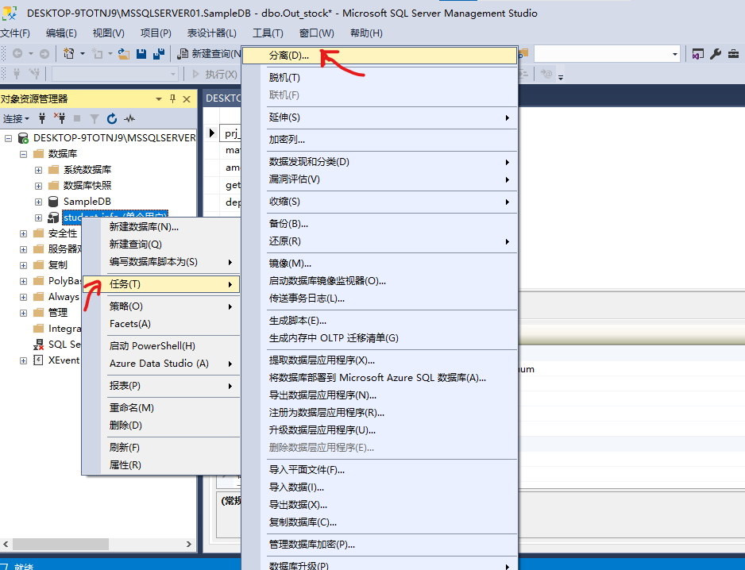Choose 启动 PowerShell(H) in context menu
The width and height of the screenshot is (745, 570).
point(161,346)
